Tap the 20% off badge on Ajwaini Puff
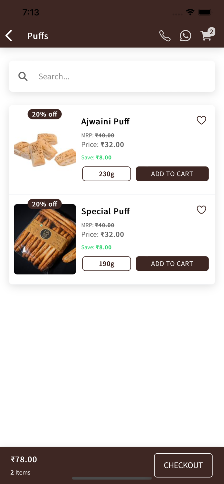The width and height of the screenshot is (224, 484). [x=45, y=114]
